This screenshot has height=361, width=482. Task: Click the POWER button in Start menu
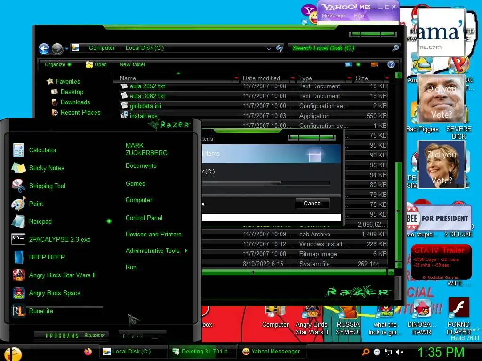coord(141,336)
